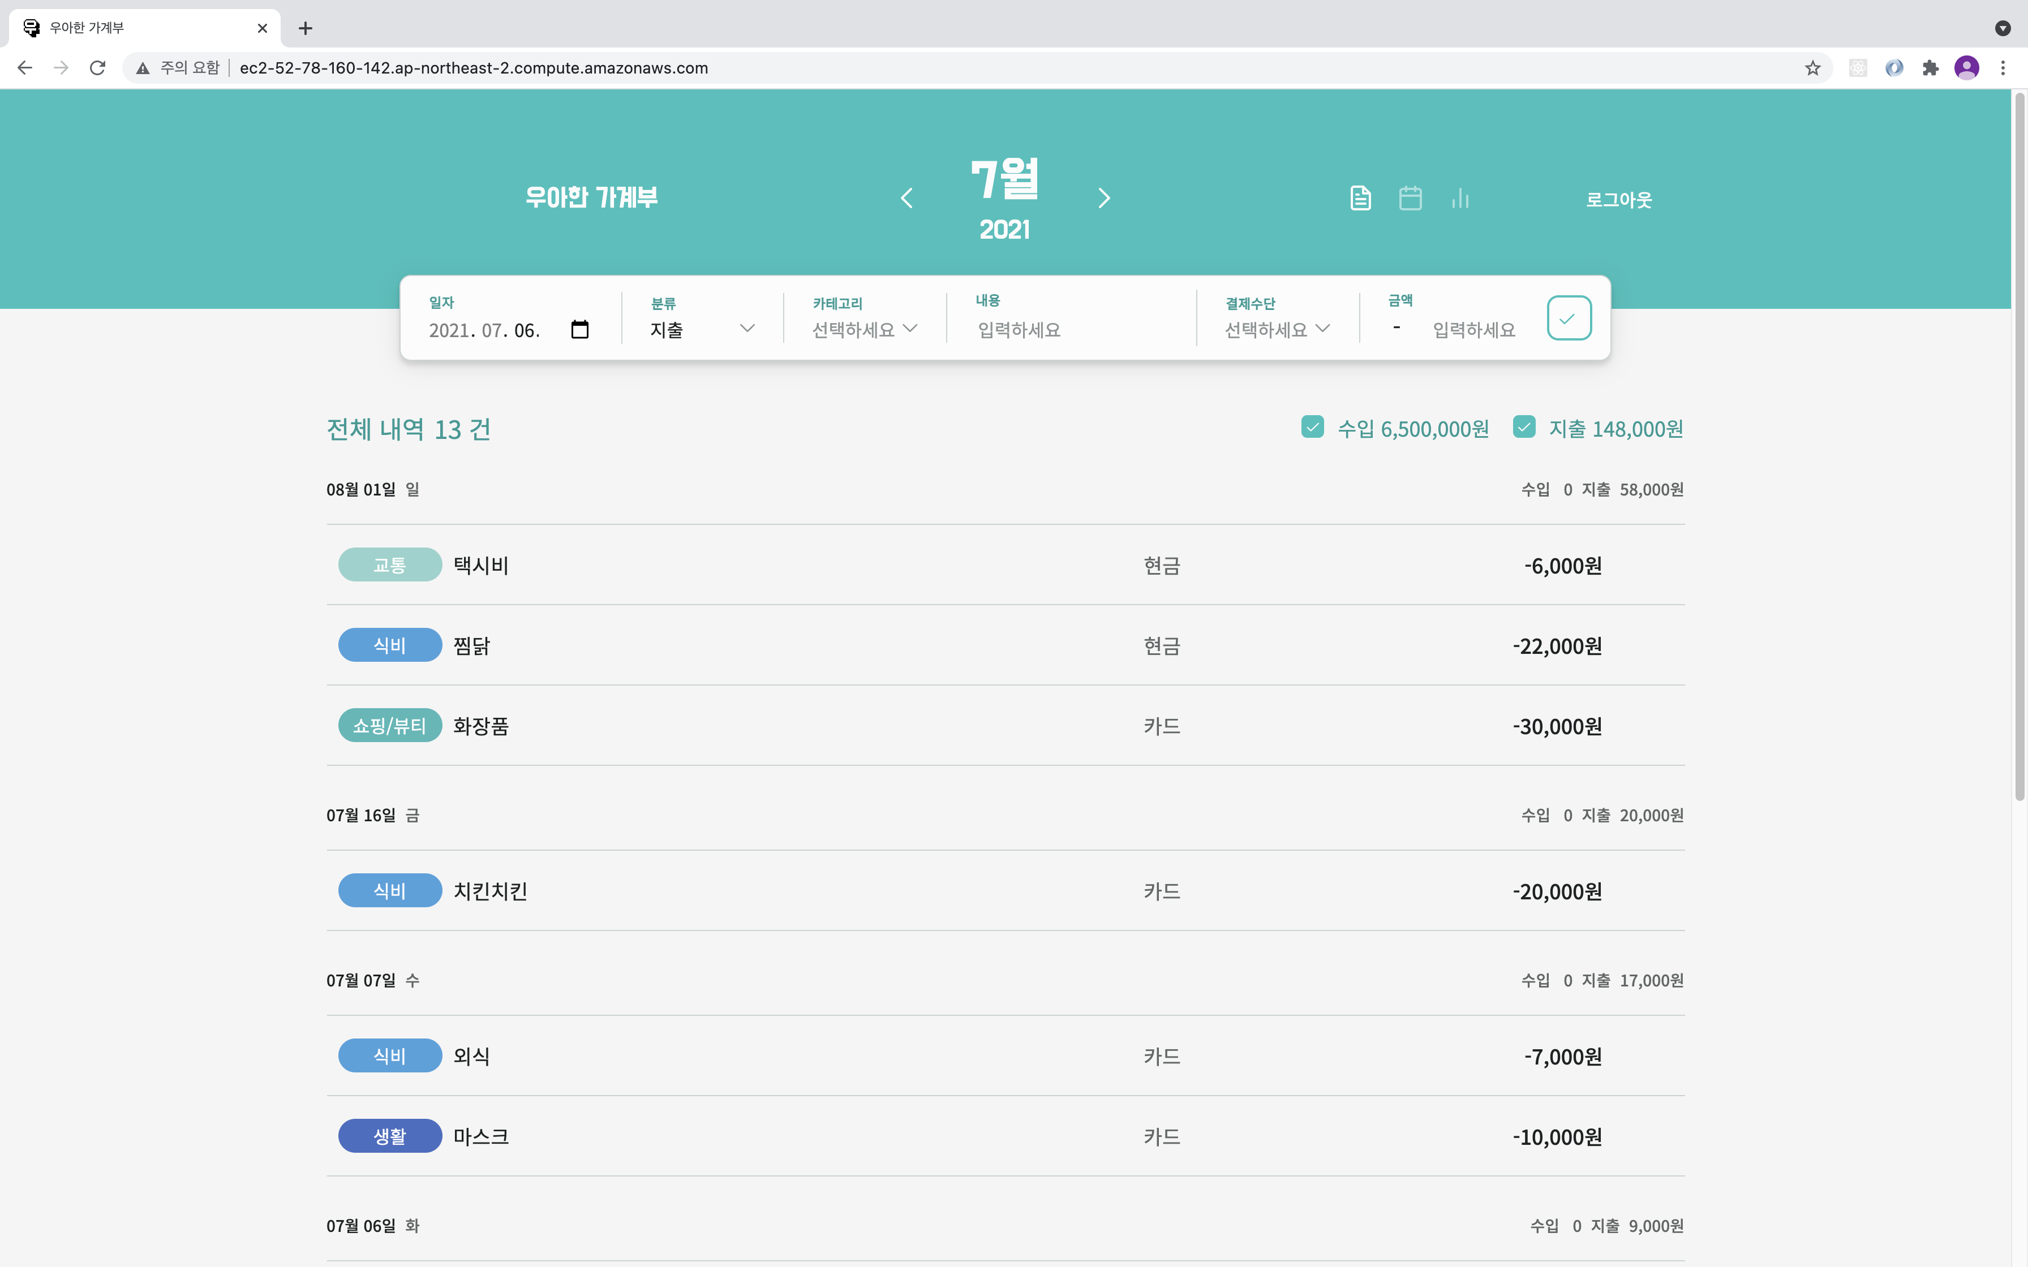Go to next month with right chevron
Screen dimensions: 2028x1267
coord(1105,198)
